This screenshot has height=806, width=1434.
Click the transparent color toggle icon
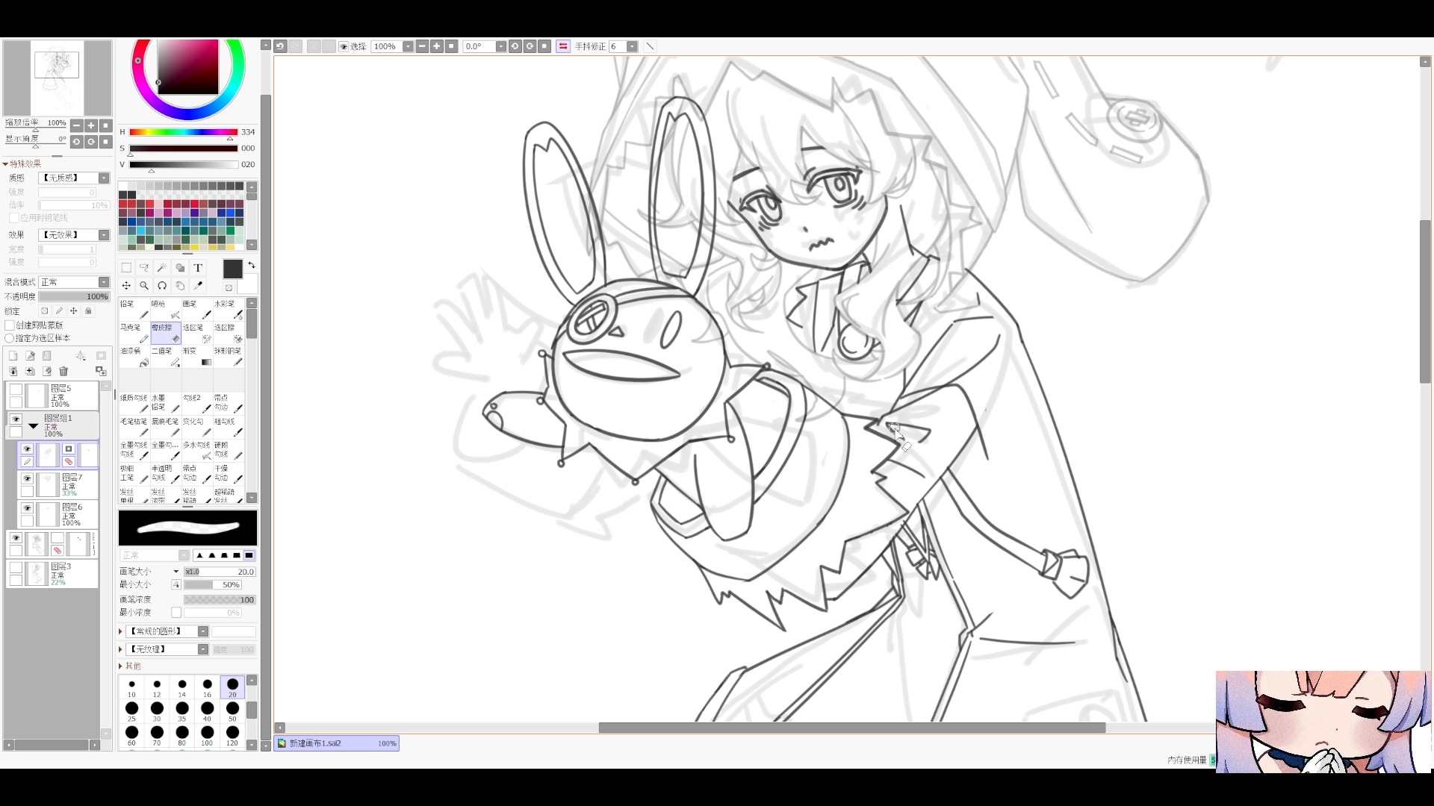click(229, 287)
